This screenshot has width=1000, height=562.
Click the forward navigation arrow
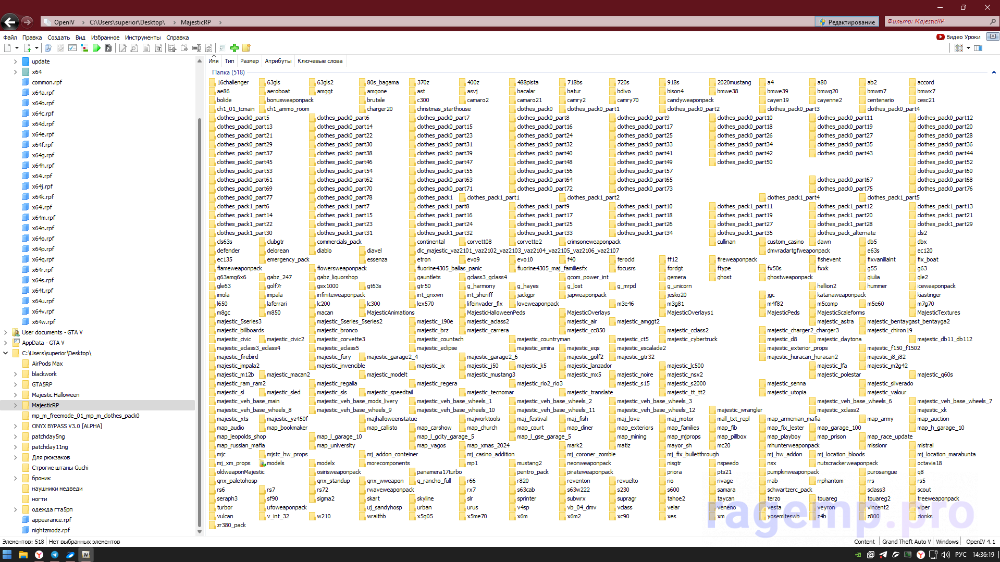tap(27, 22)
